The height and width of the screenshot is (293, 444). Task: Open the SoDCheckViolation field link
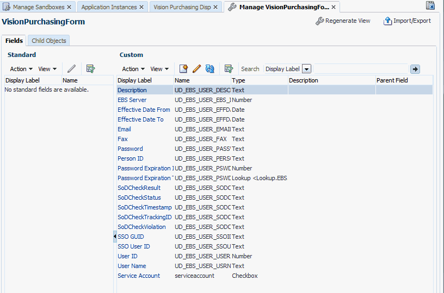point(141,227)
